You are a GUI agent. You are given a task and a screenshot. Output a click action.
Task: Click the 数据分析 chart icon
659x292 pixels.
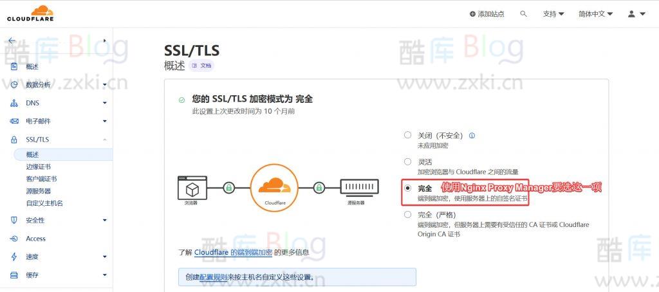point(14,84)
